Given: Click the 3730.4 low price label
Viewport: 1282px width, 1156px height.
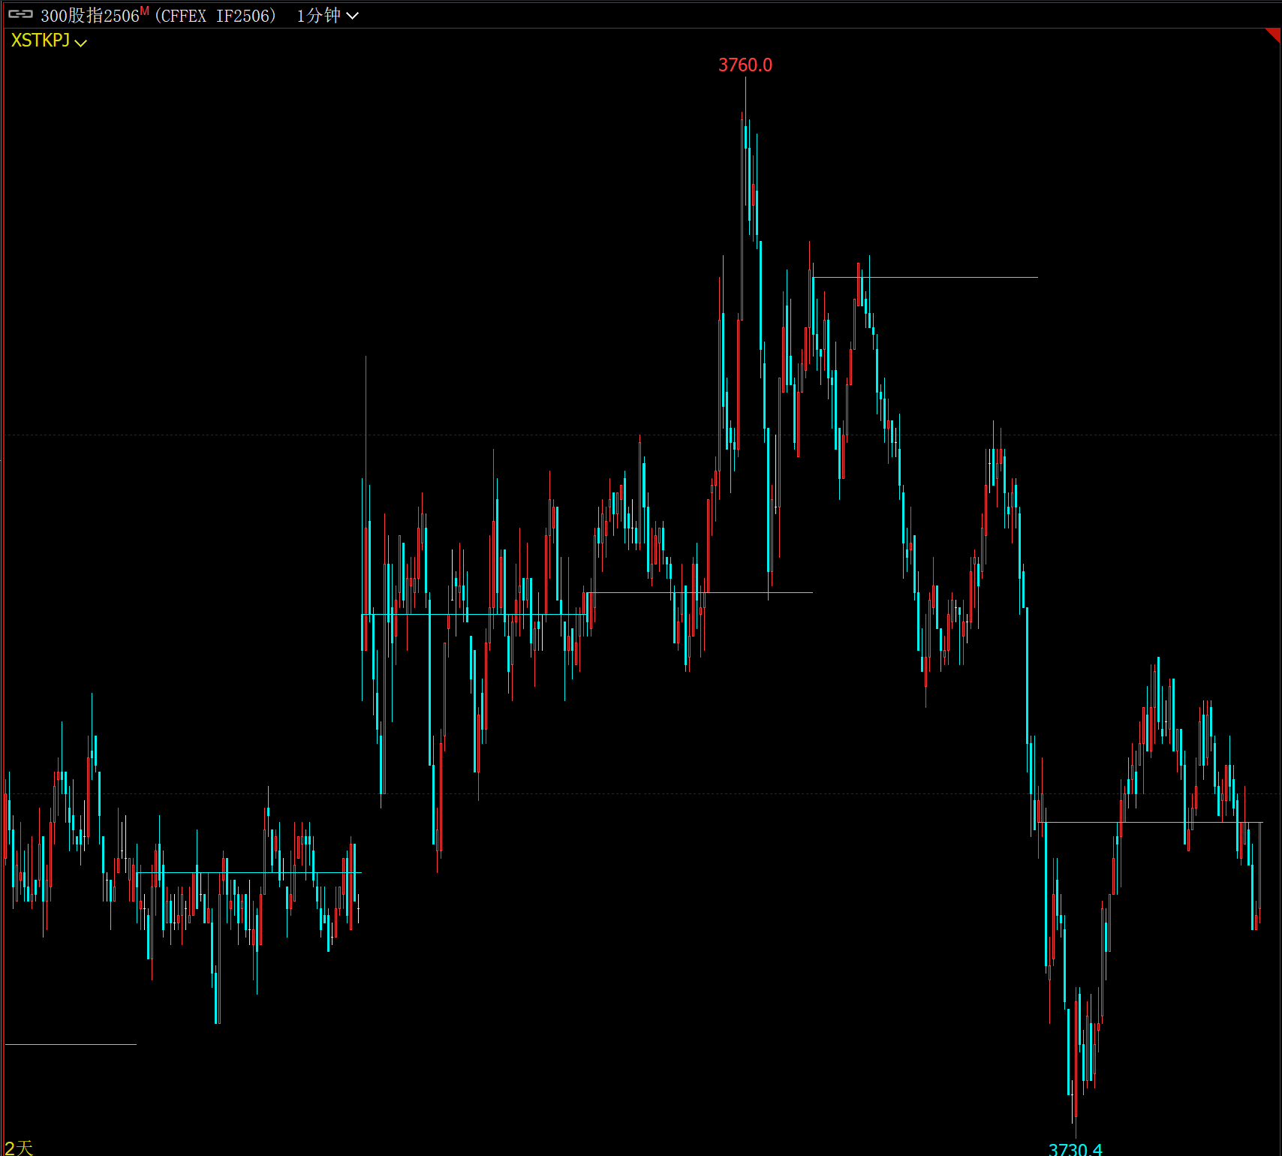Looking at the screenshot, I should click(x=1075, y=1149).
